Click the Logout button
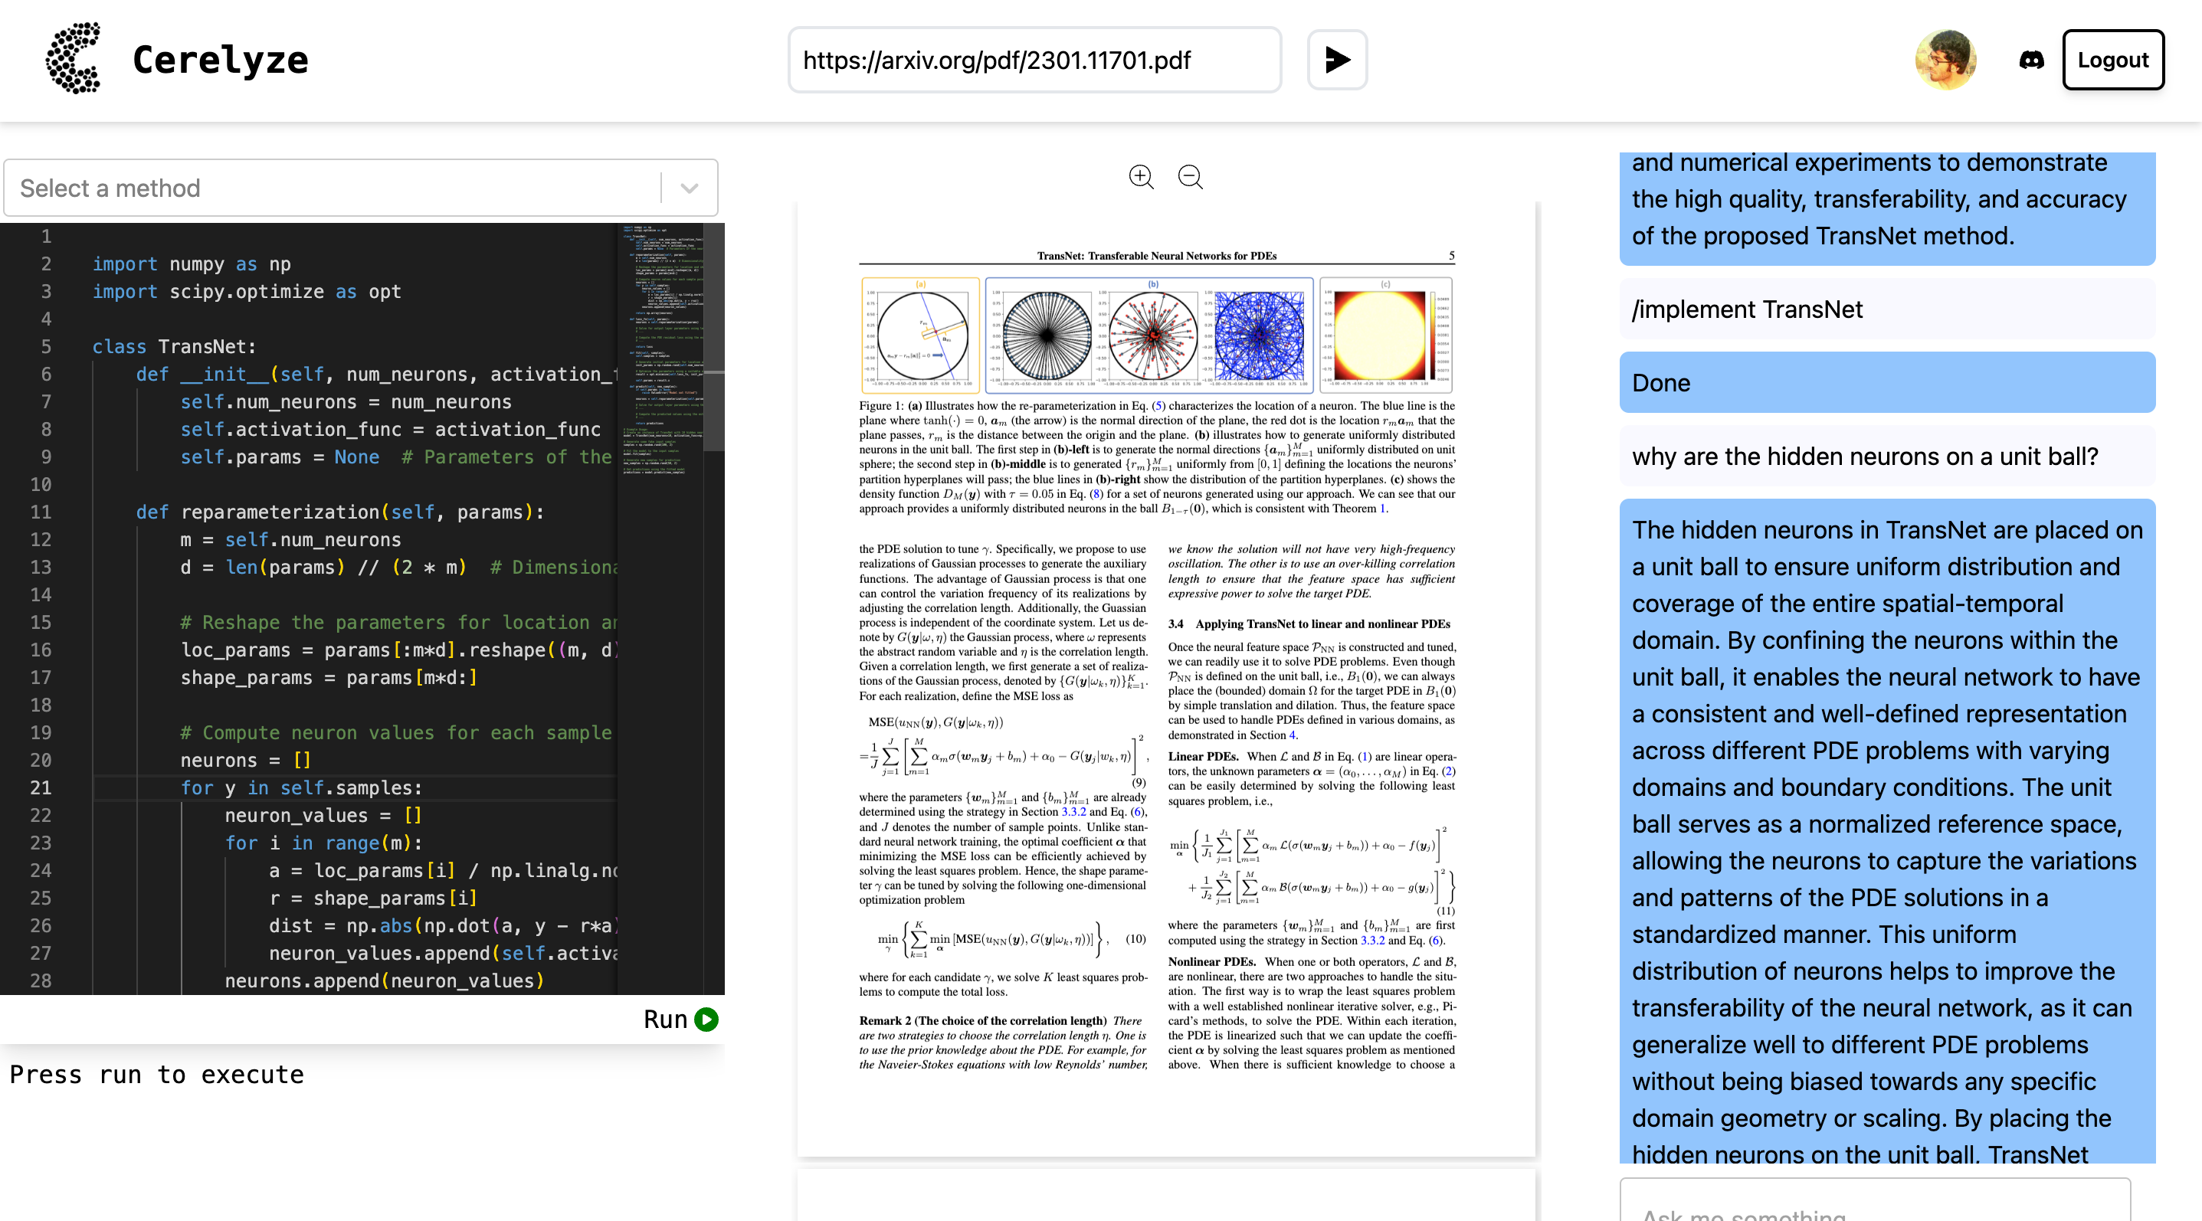Image resolution: width=2202 pixels, height=1221 pixels. coord(2112,60)
